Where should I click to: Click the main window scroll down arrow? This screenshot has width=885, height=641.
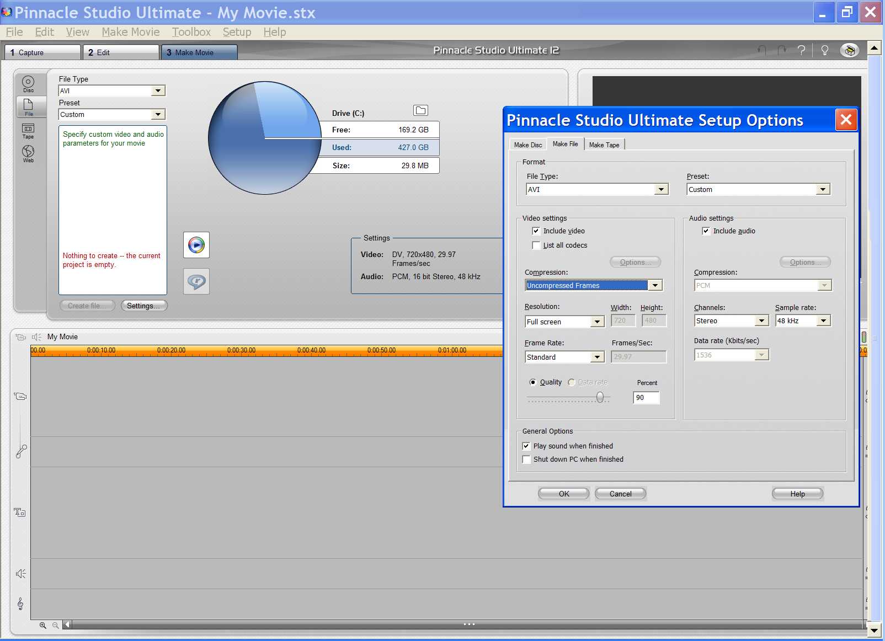(x=874, y=631)
